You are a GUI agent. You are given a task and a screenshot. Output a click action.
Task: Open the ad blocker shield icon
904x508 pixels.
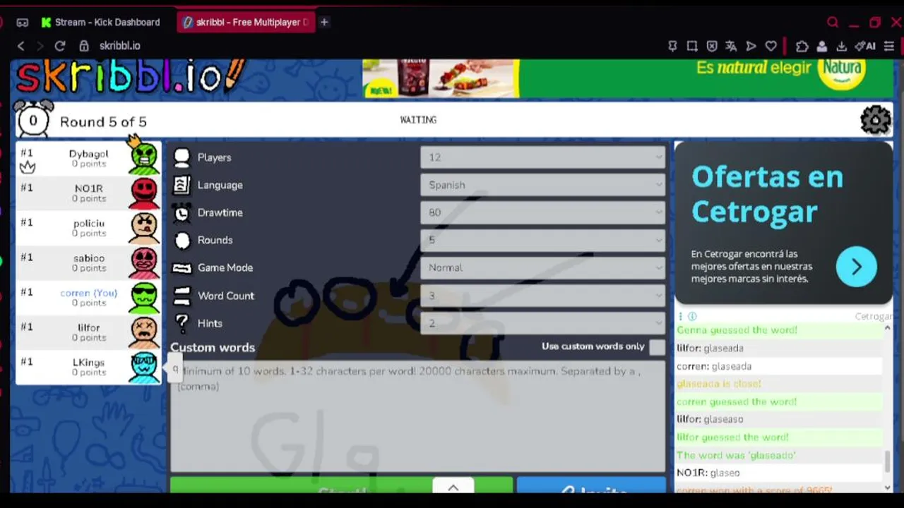pyautogui.click(x=712, y=46)
